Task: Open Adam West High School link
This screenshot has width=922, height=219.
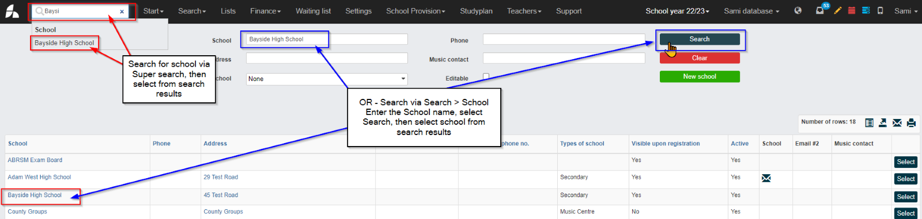Action: pos(39,178)
